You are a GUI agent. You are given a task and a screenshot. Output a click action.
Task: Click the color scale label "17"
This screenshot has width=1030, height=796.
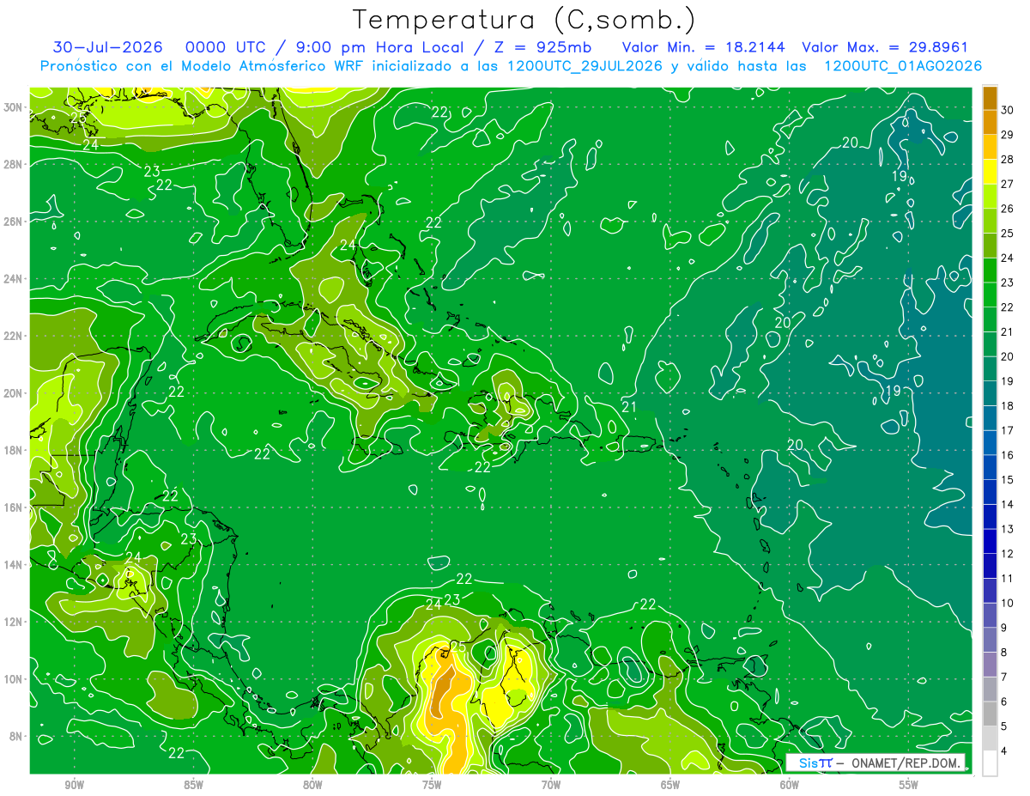coord(1009,430)
